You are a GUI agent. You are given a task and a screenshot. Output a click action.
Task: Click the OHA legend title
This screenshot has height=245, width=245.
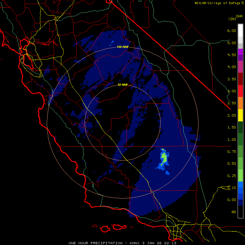[x=239, y=16]
